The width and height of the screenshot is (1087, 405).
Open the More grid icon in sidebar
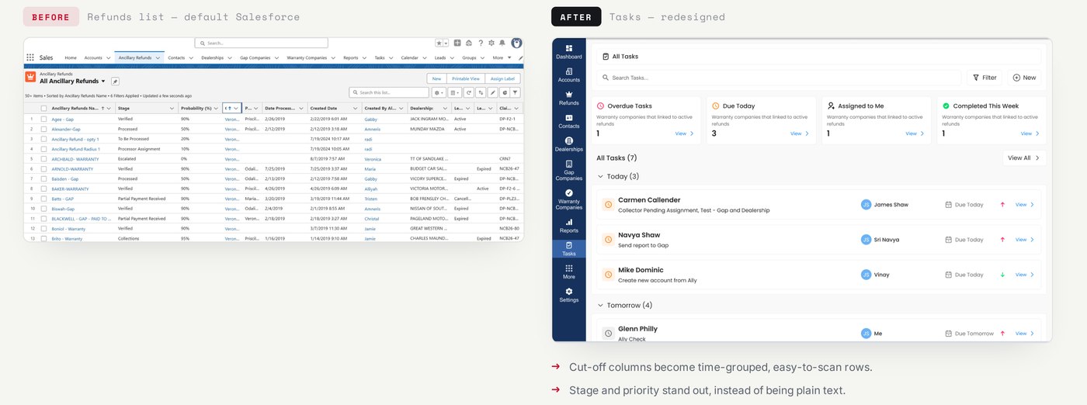(568, 268)
